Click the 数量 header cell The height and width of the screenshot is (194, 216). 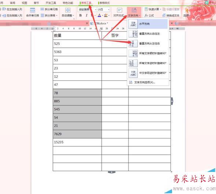77,36
